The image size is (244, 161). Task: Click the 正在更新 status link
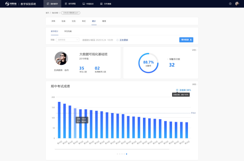click(x=124, y=40)
